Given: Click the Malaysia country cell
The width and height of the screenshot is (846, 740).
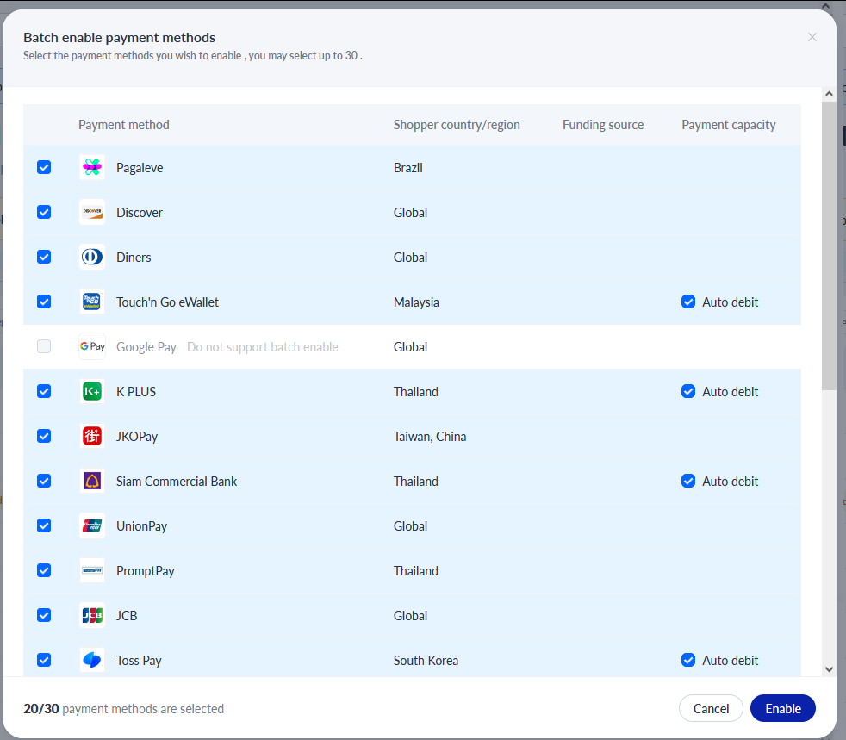Looking at the screenshot, I should [416, 302].
